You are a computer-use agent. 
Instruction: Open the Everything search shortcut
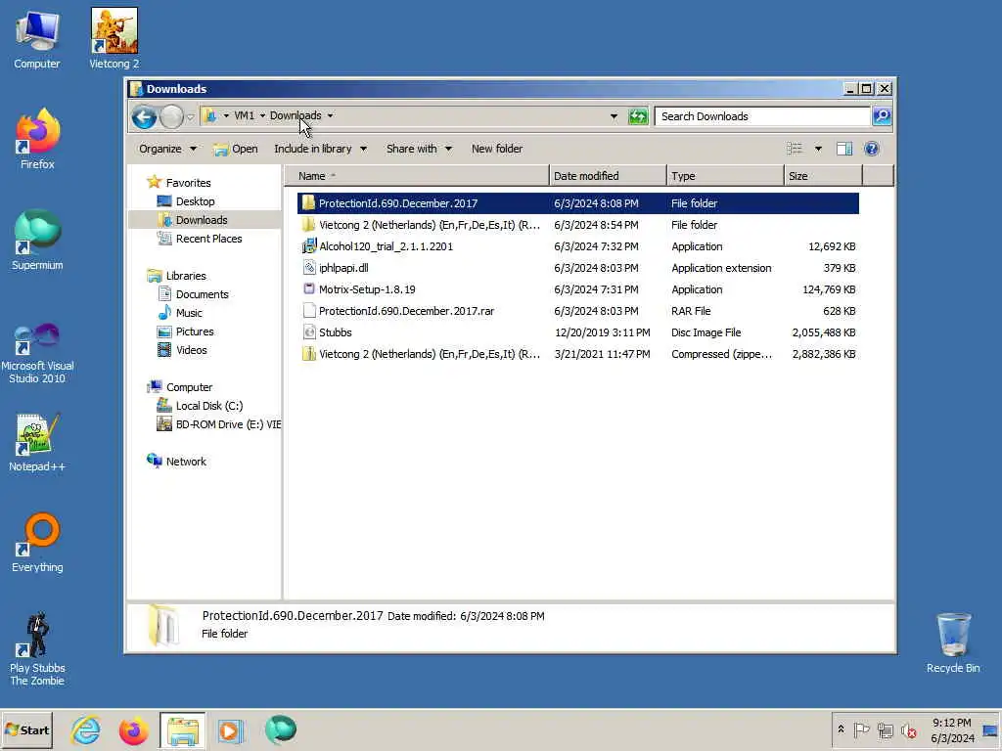(x=37, y=543)
